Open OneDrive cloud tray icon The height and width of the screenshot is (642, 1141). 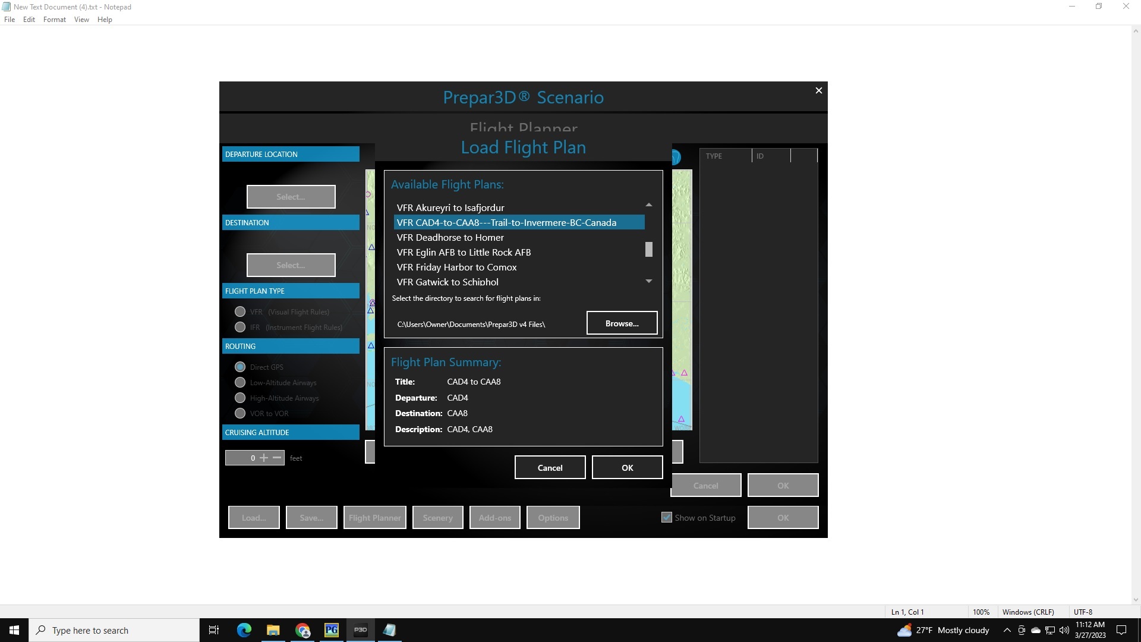tap(1036, 630)
